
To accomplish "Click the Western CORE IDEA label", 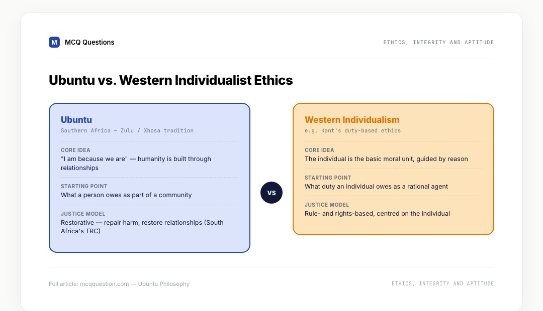I will [319, 150].
